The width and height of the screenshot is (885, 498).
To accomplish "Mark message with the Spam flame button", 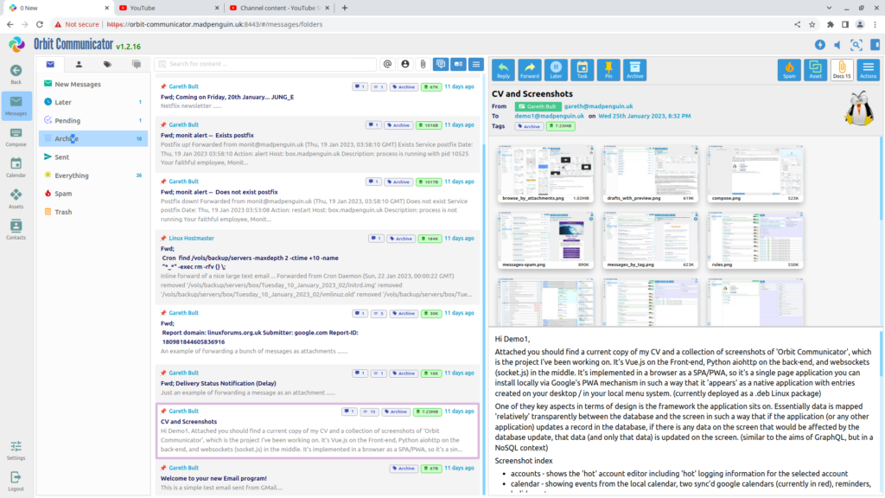I will point(789,69).
